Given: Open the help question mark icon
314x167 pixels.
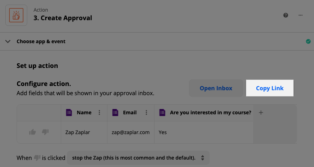Looking at the screenshot, I should (x=286, y=15).
